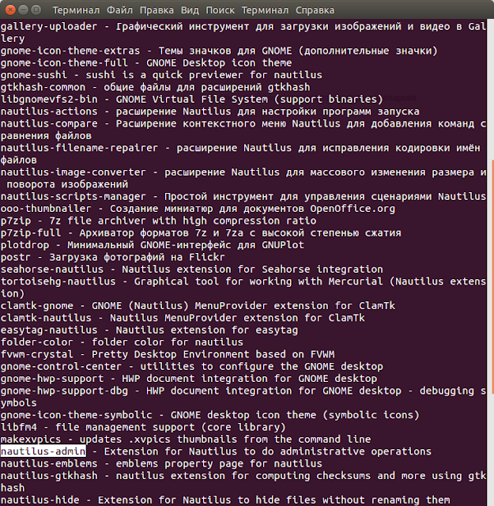Viewport: 494px width, 506px height.
Task: Click ooo-thumbnailer package name
Action: pyautogui.click(x=46, y=209)
